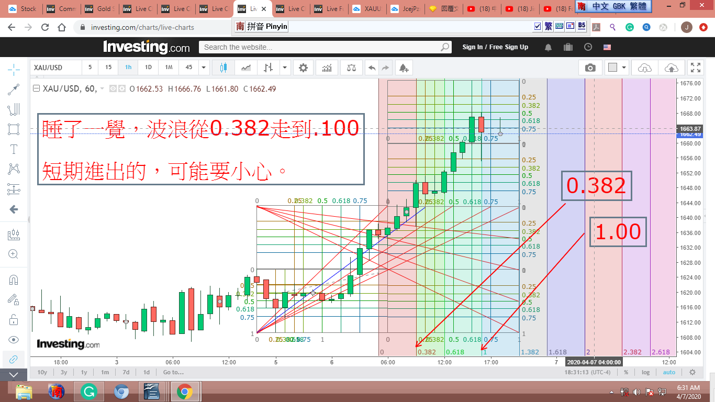Select the 1D timeframe tab
This screenshot has width=715, height=402.
[148, 68]
